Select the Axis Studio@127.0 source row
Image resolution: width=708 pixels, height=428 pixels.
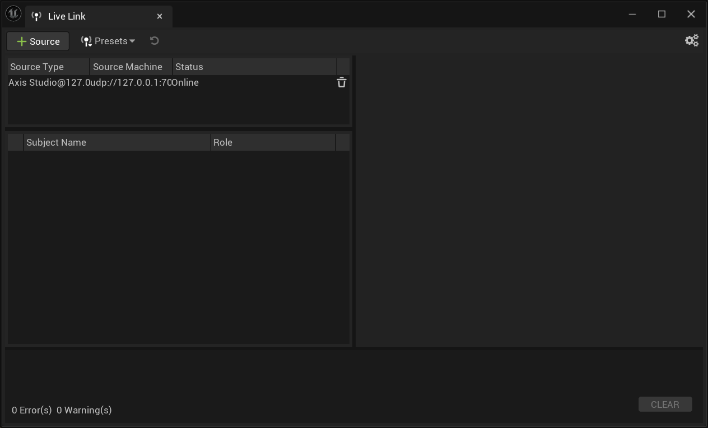pos(179,82)
